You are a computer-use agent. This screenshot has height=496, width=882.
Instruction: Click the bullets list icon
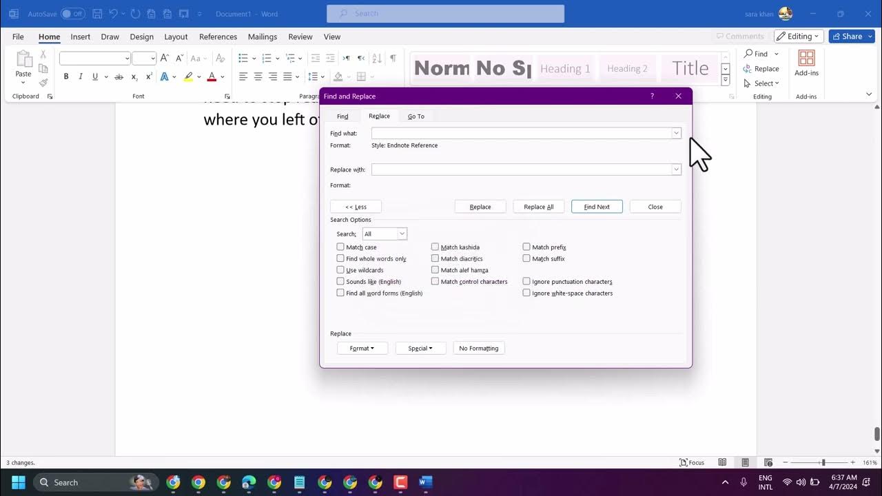[x=243, y=59]
